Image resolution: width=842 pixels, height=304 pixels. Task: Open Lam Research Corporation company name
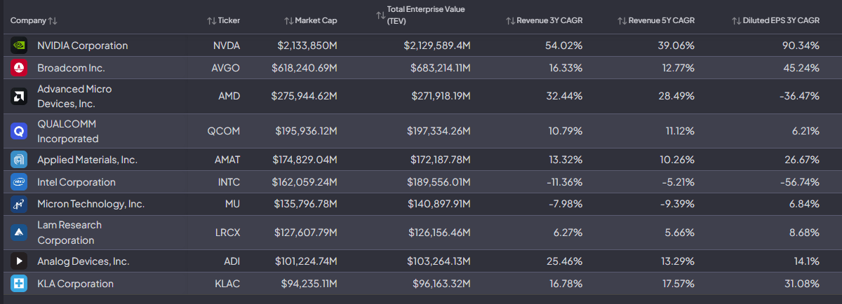(x=69, y=233)
